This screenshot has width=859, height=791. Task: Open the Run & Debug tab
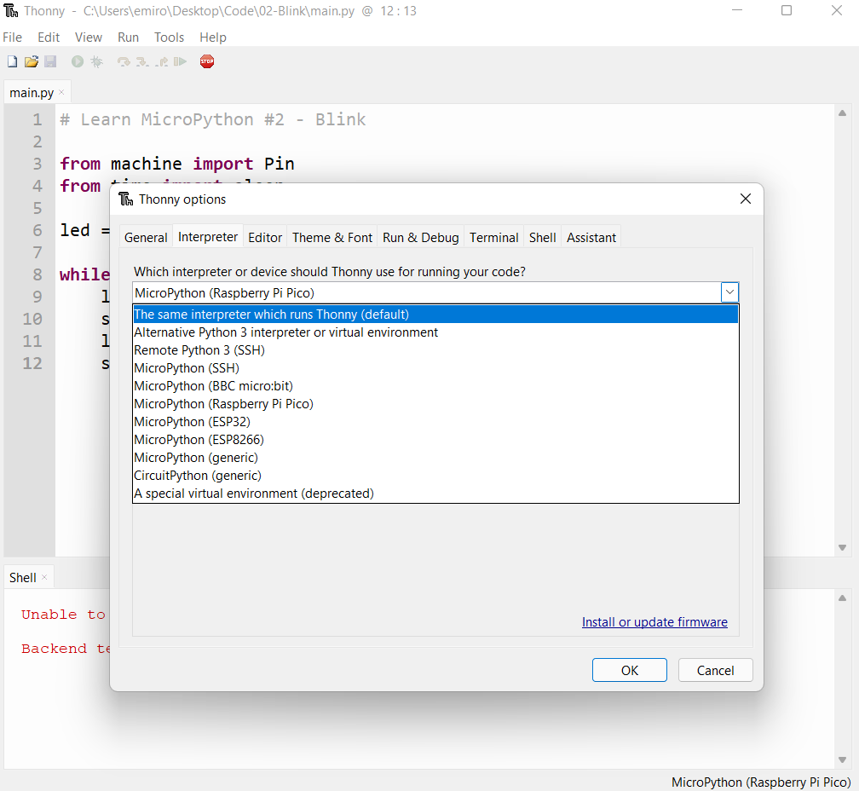coord(421,238)
